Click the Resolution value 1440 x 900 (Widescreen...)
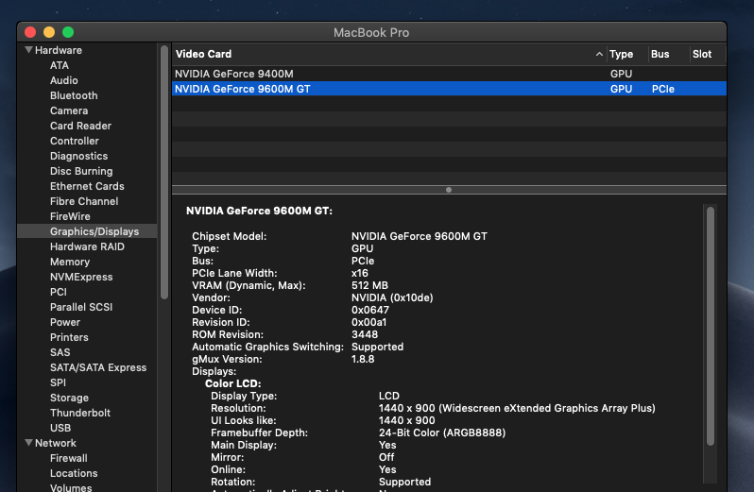The height and width of the screenshot is (492, 754). click(517, 408)
